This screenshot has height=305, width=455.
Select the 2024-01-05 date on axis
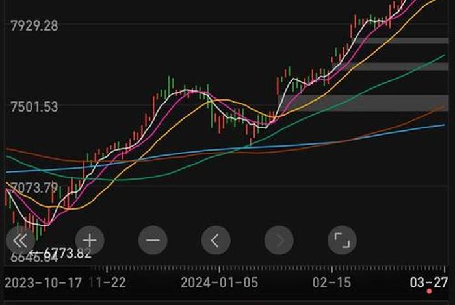tap(219, 283)
